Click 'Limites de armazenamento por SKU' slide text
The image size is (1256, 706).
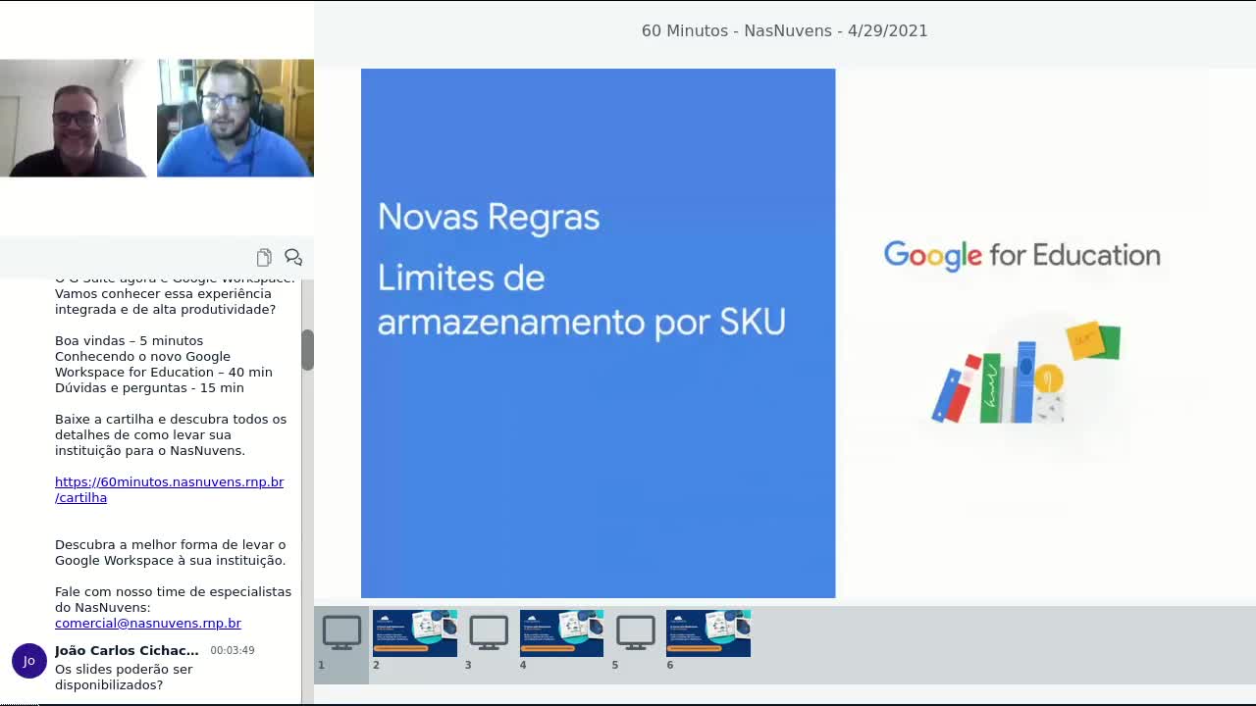tap(582, 300)
